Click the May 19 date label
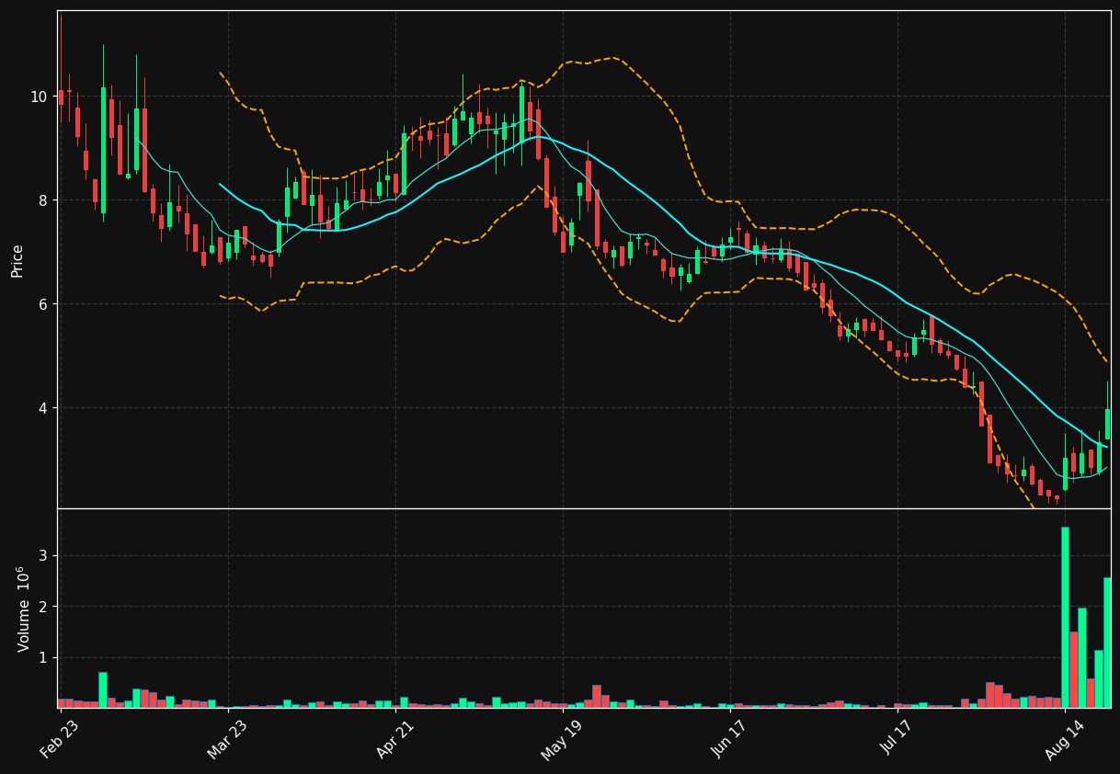The height and width of the screenshot is (774, 1120). point(562,739)
